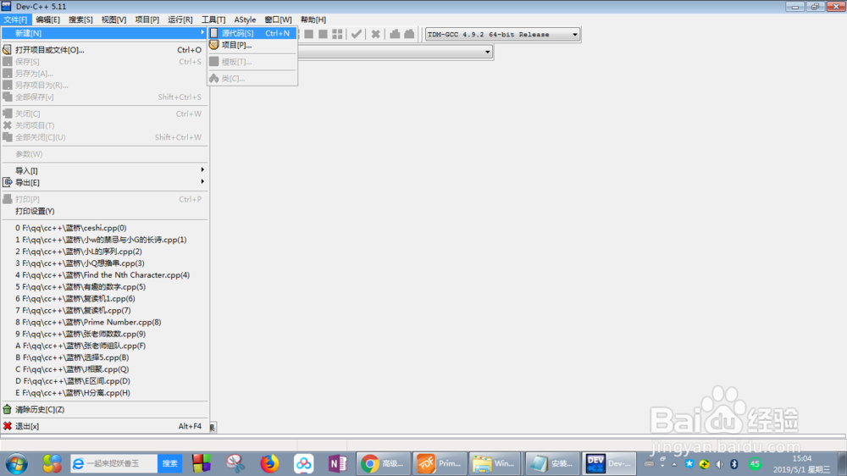
Task: Open the 窗口[W] menu
Action: click(278, 19)
